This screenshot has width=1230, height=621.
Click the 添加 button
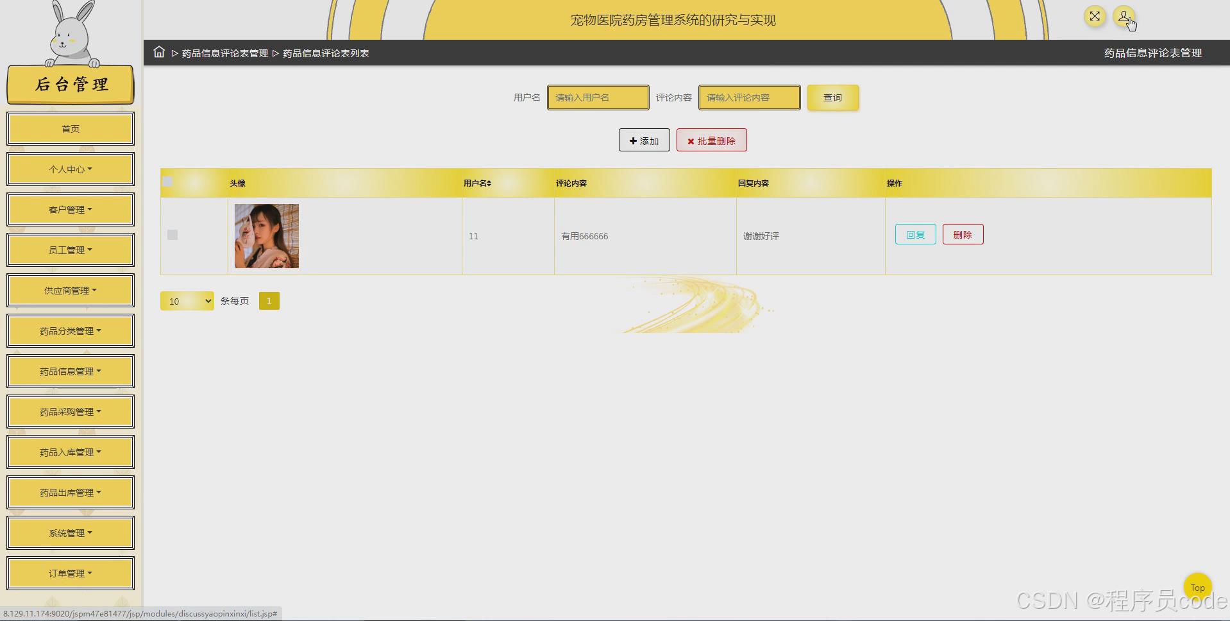pyautogui.click(x=644, y=140)
